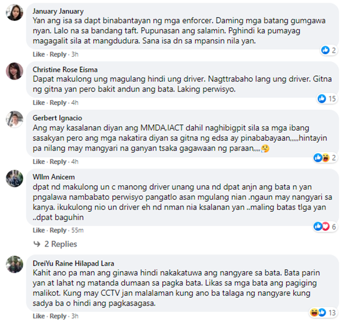The width and height of the screenshot is (357, 322).
Task: Reply to Wllm Anicem's comment
Action: 58,230
